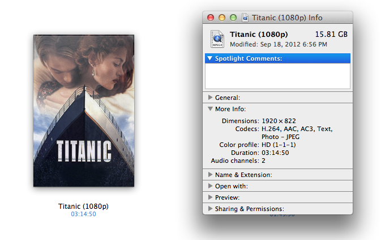Click the small document proxy icon in title bar
Screen dimensions: 385x240
(x=245, y=18)
